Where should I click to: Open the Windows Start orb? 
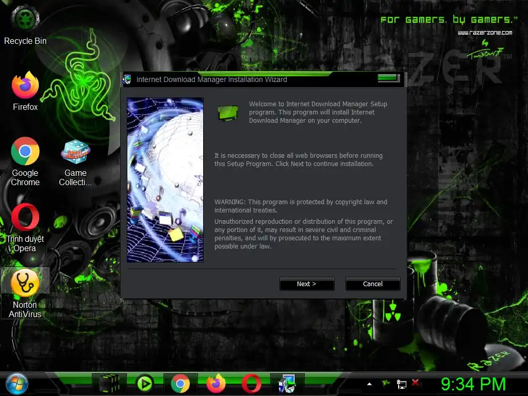[16, 384]
